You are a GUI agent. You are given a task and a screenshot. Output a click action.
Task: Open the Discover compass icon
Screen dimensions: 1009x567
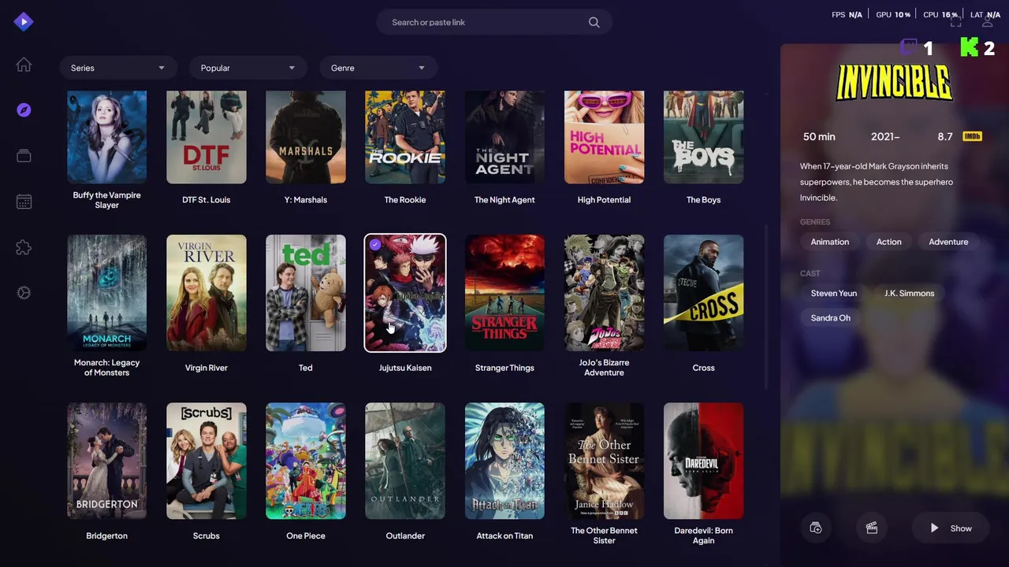[24, 110]
